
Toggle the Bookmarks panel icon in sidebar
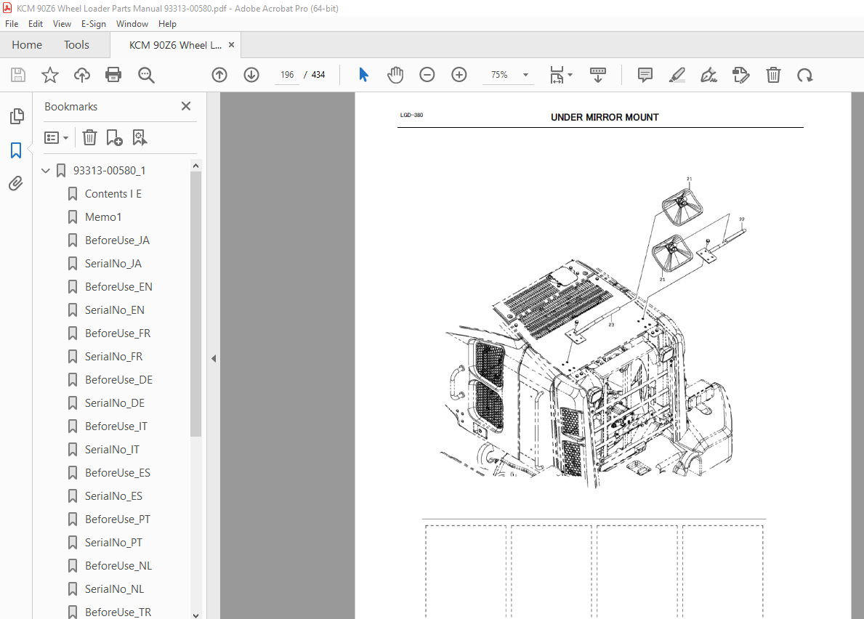[16, 150]
